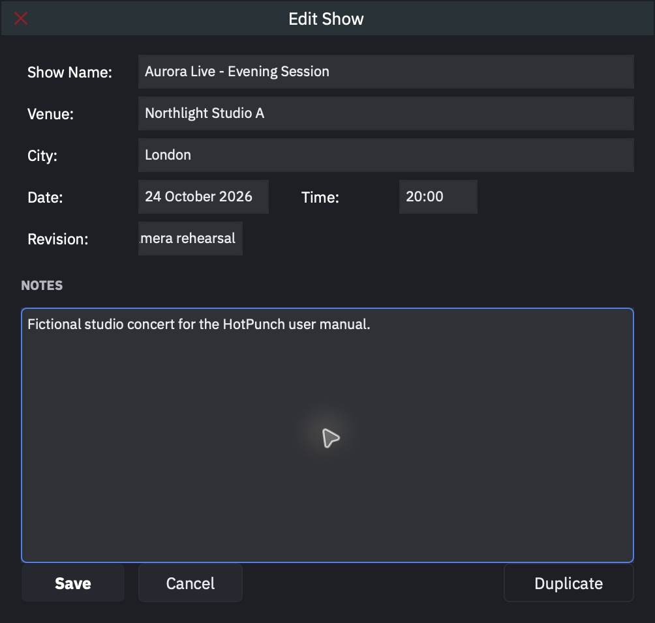Duplicate this show
This screenshot has width=655, height=623.
pos(568,583)
